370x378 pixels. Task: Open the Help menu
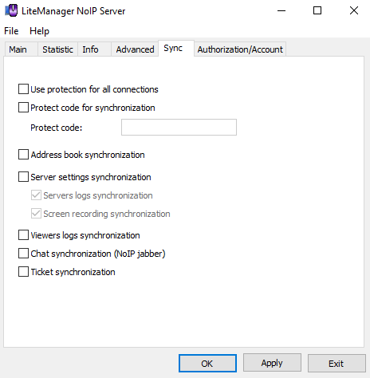coord(39,31)
